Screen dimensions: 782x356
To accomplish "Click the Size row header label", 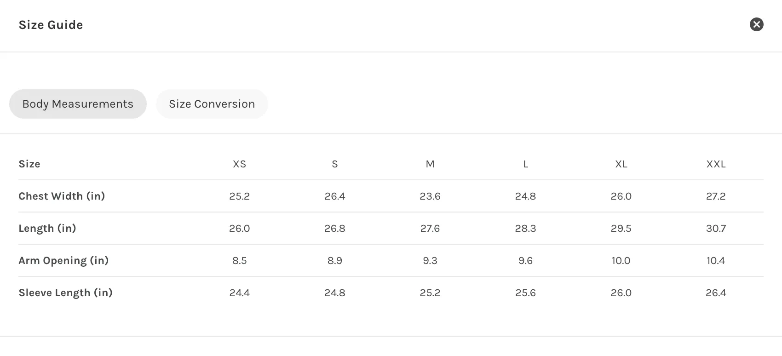I will coord(29,164).
